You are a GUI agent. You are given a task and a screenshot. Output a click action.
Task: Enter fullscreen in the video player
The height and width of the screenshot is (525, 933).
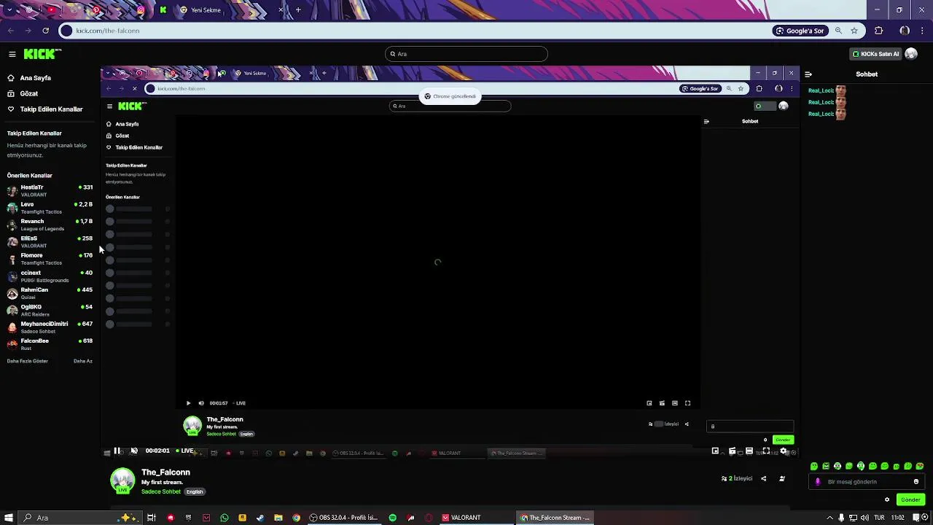tap(766, 451)
